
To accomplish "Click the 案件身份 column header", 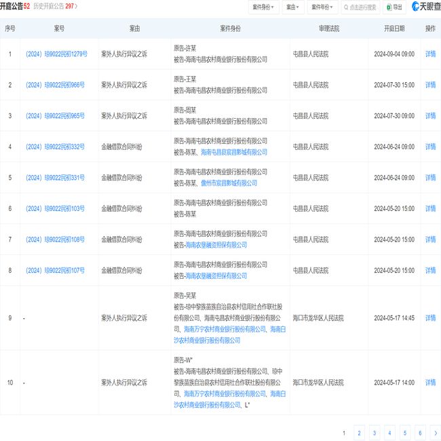I will pyautogui.click(x=231, y=28).
